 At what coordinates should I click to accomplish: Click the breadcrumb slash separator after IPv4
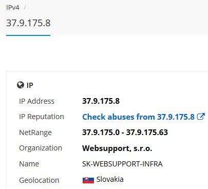(25, 8)
